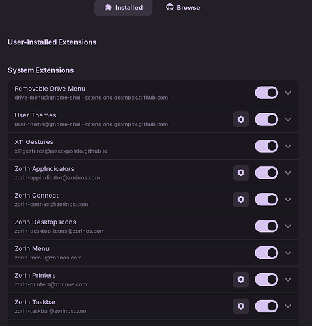Open Zorin Taskbar settings gear
312x326 pixels.
point(241,306)
